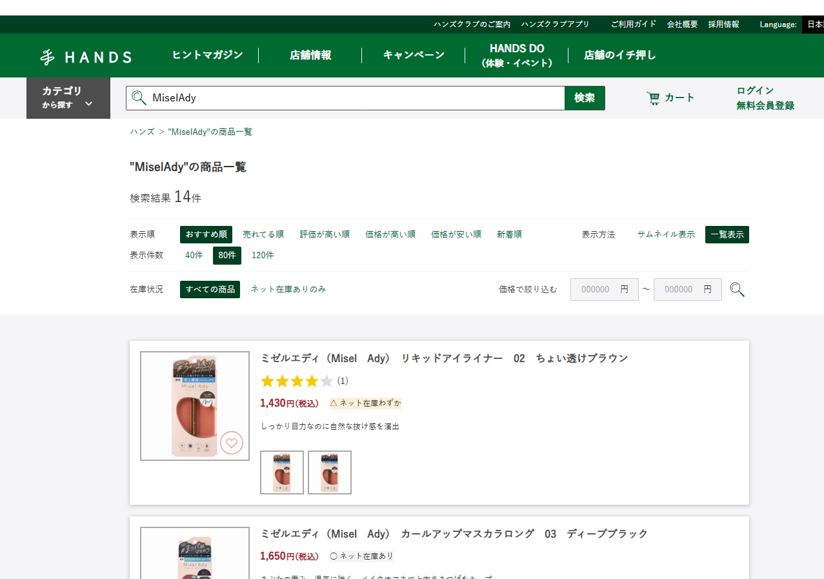Go to ハンズ breadcrumb link

coord(142,132)
